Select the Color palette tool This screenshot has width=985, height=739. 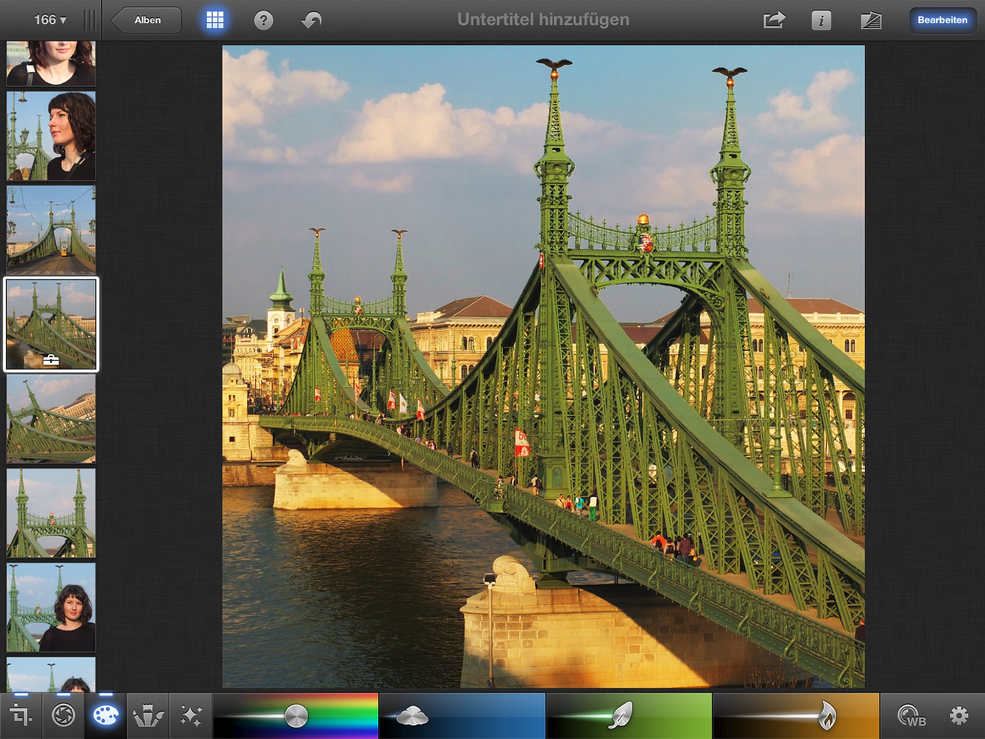pos(106,715)
